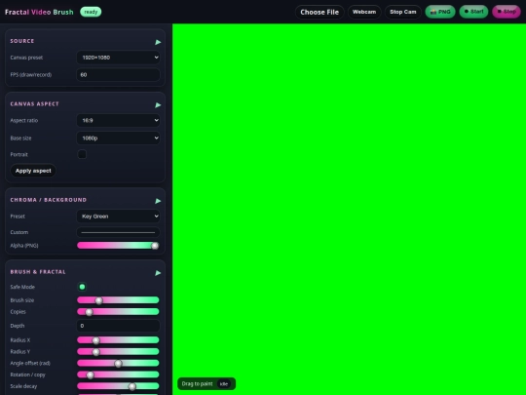Viewport: 526px width, 395px height.
Task: Click the Radius Y slider
Action: click(118, 352)
